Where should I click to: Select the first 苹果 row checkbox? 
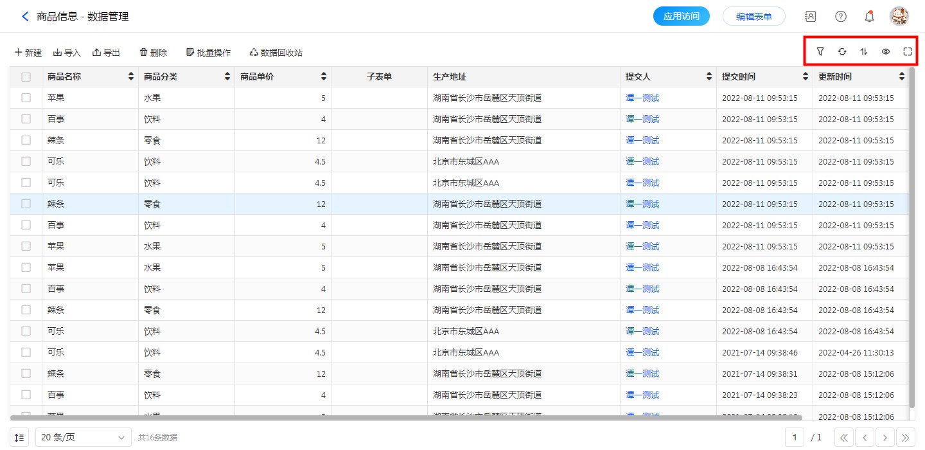(x=26, y=98)
